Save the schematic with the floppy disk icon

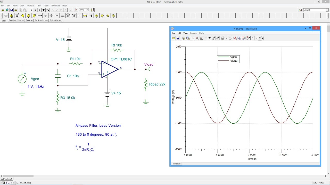point(12,10)
